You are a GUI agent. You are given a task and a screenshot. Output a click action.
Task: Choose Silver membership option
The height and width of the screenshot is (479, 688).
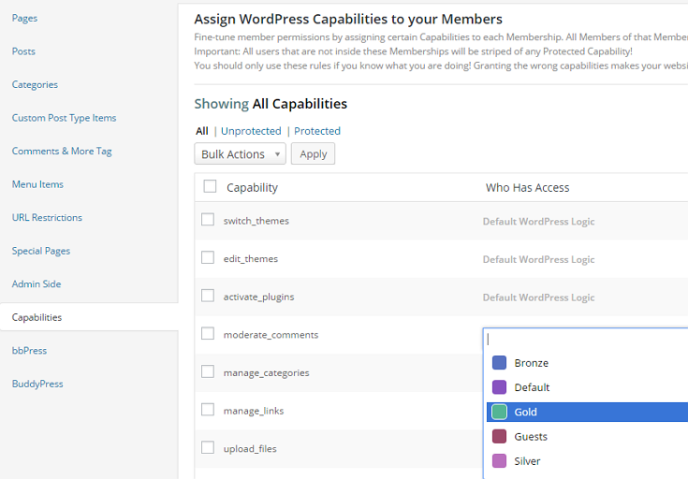click(x=588, y=461)
